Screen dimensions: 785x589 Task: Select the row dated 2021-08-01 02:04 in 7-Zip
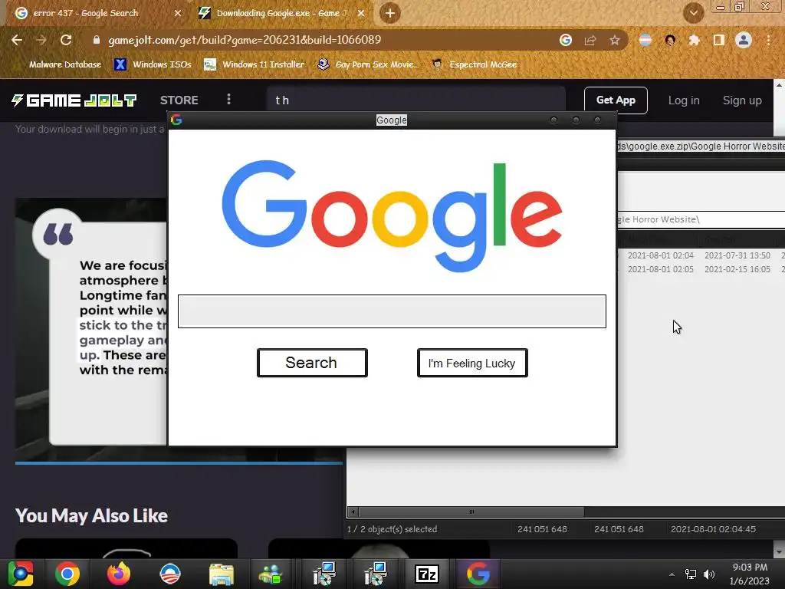(x=701, y=255)
